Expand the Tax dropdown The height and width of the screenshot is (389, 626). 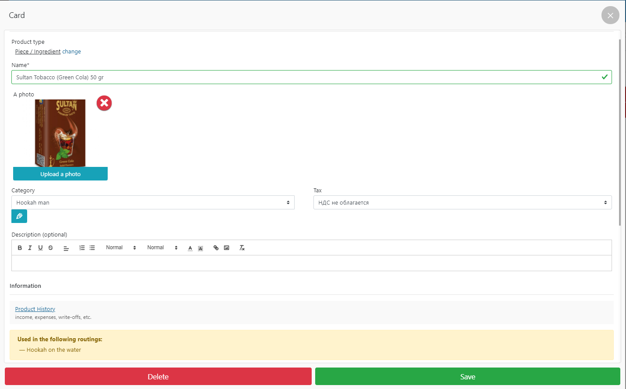[x=462, y=202]
